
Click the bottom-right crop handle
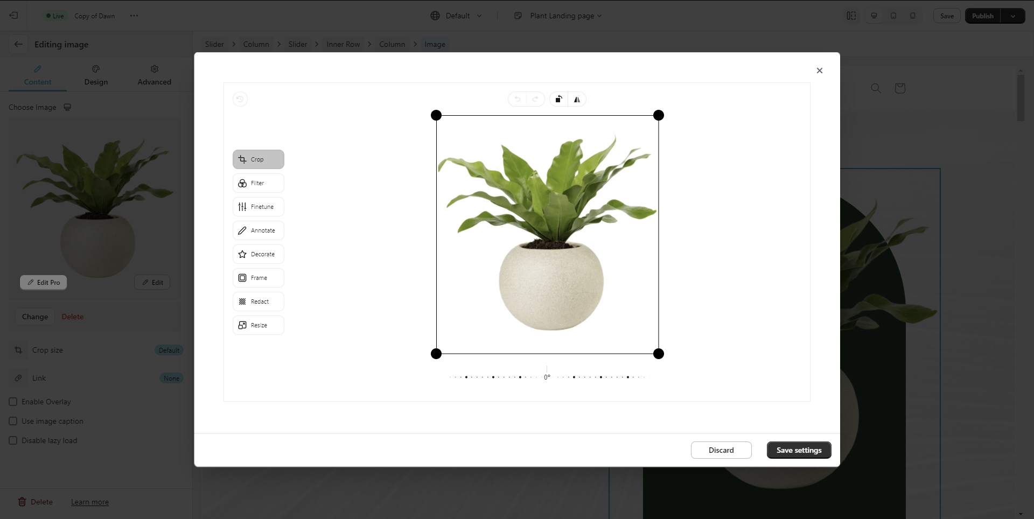pos(659,354)
